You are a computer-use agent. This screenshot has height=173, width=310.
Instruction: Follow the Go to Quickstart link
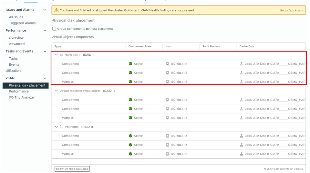click(291, 10)
